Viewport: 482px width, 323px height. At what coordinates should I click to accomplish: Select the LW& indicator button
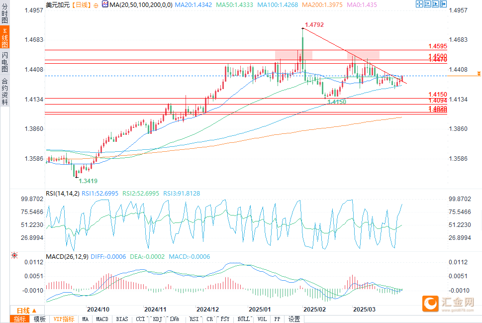pos(175,319)
